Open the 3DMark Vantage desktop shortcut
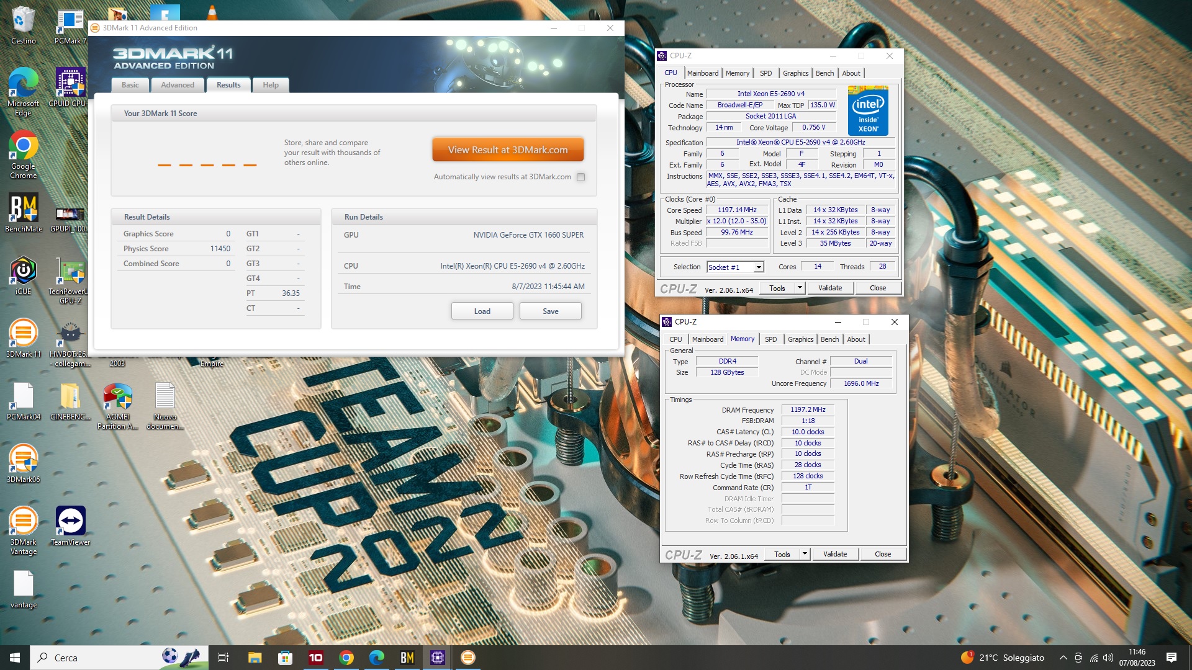 tap(23, 530)
